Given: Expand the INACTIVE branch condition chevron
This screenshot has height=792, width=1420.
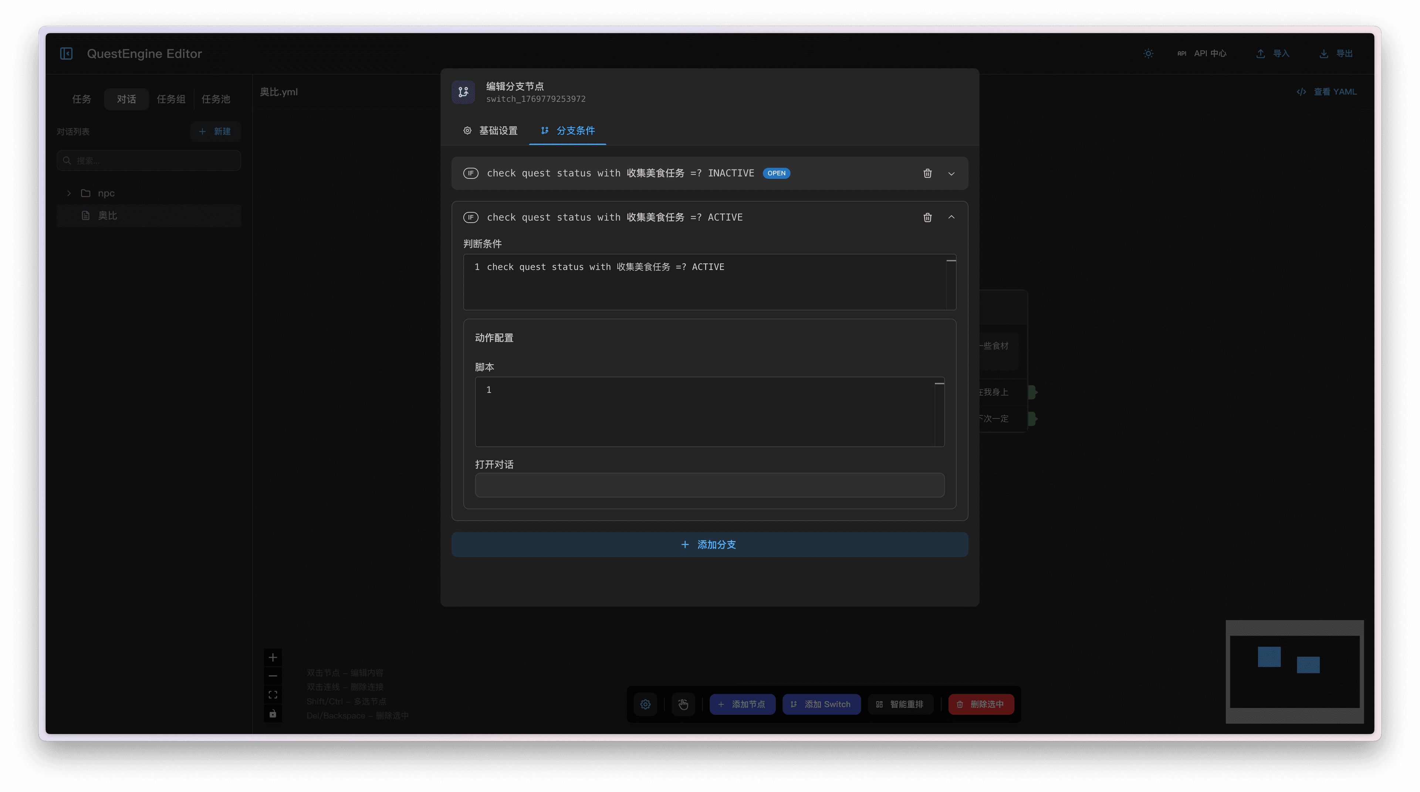Looking at the screenshot, I should pyautogui.click(x=951, y=173).
